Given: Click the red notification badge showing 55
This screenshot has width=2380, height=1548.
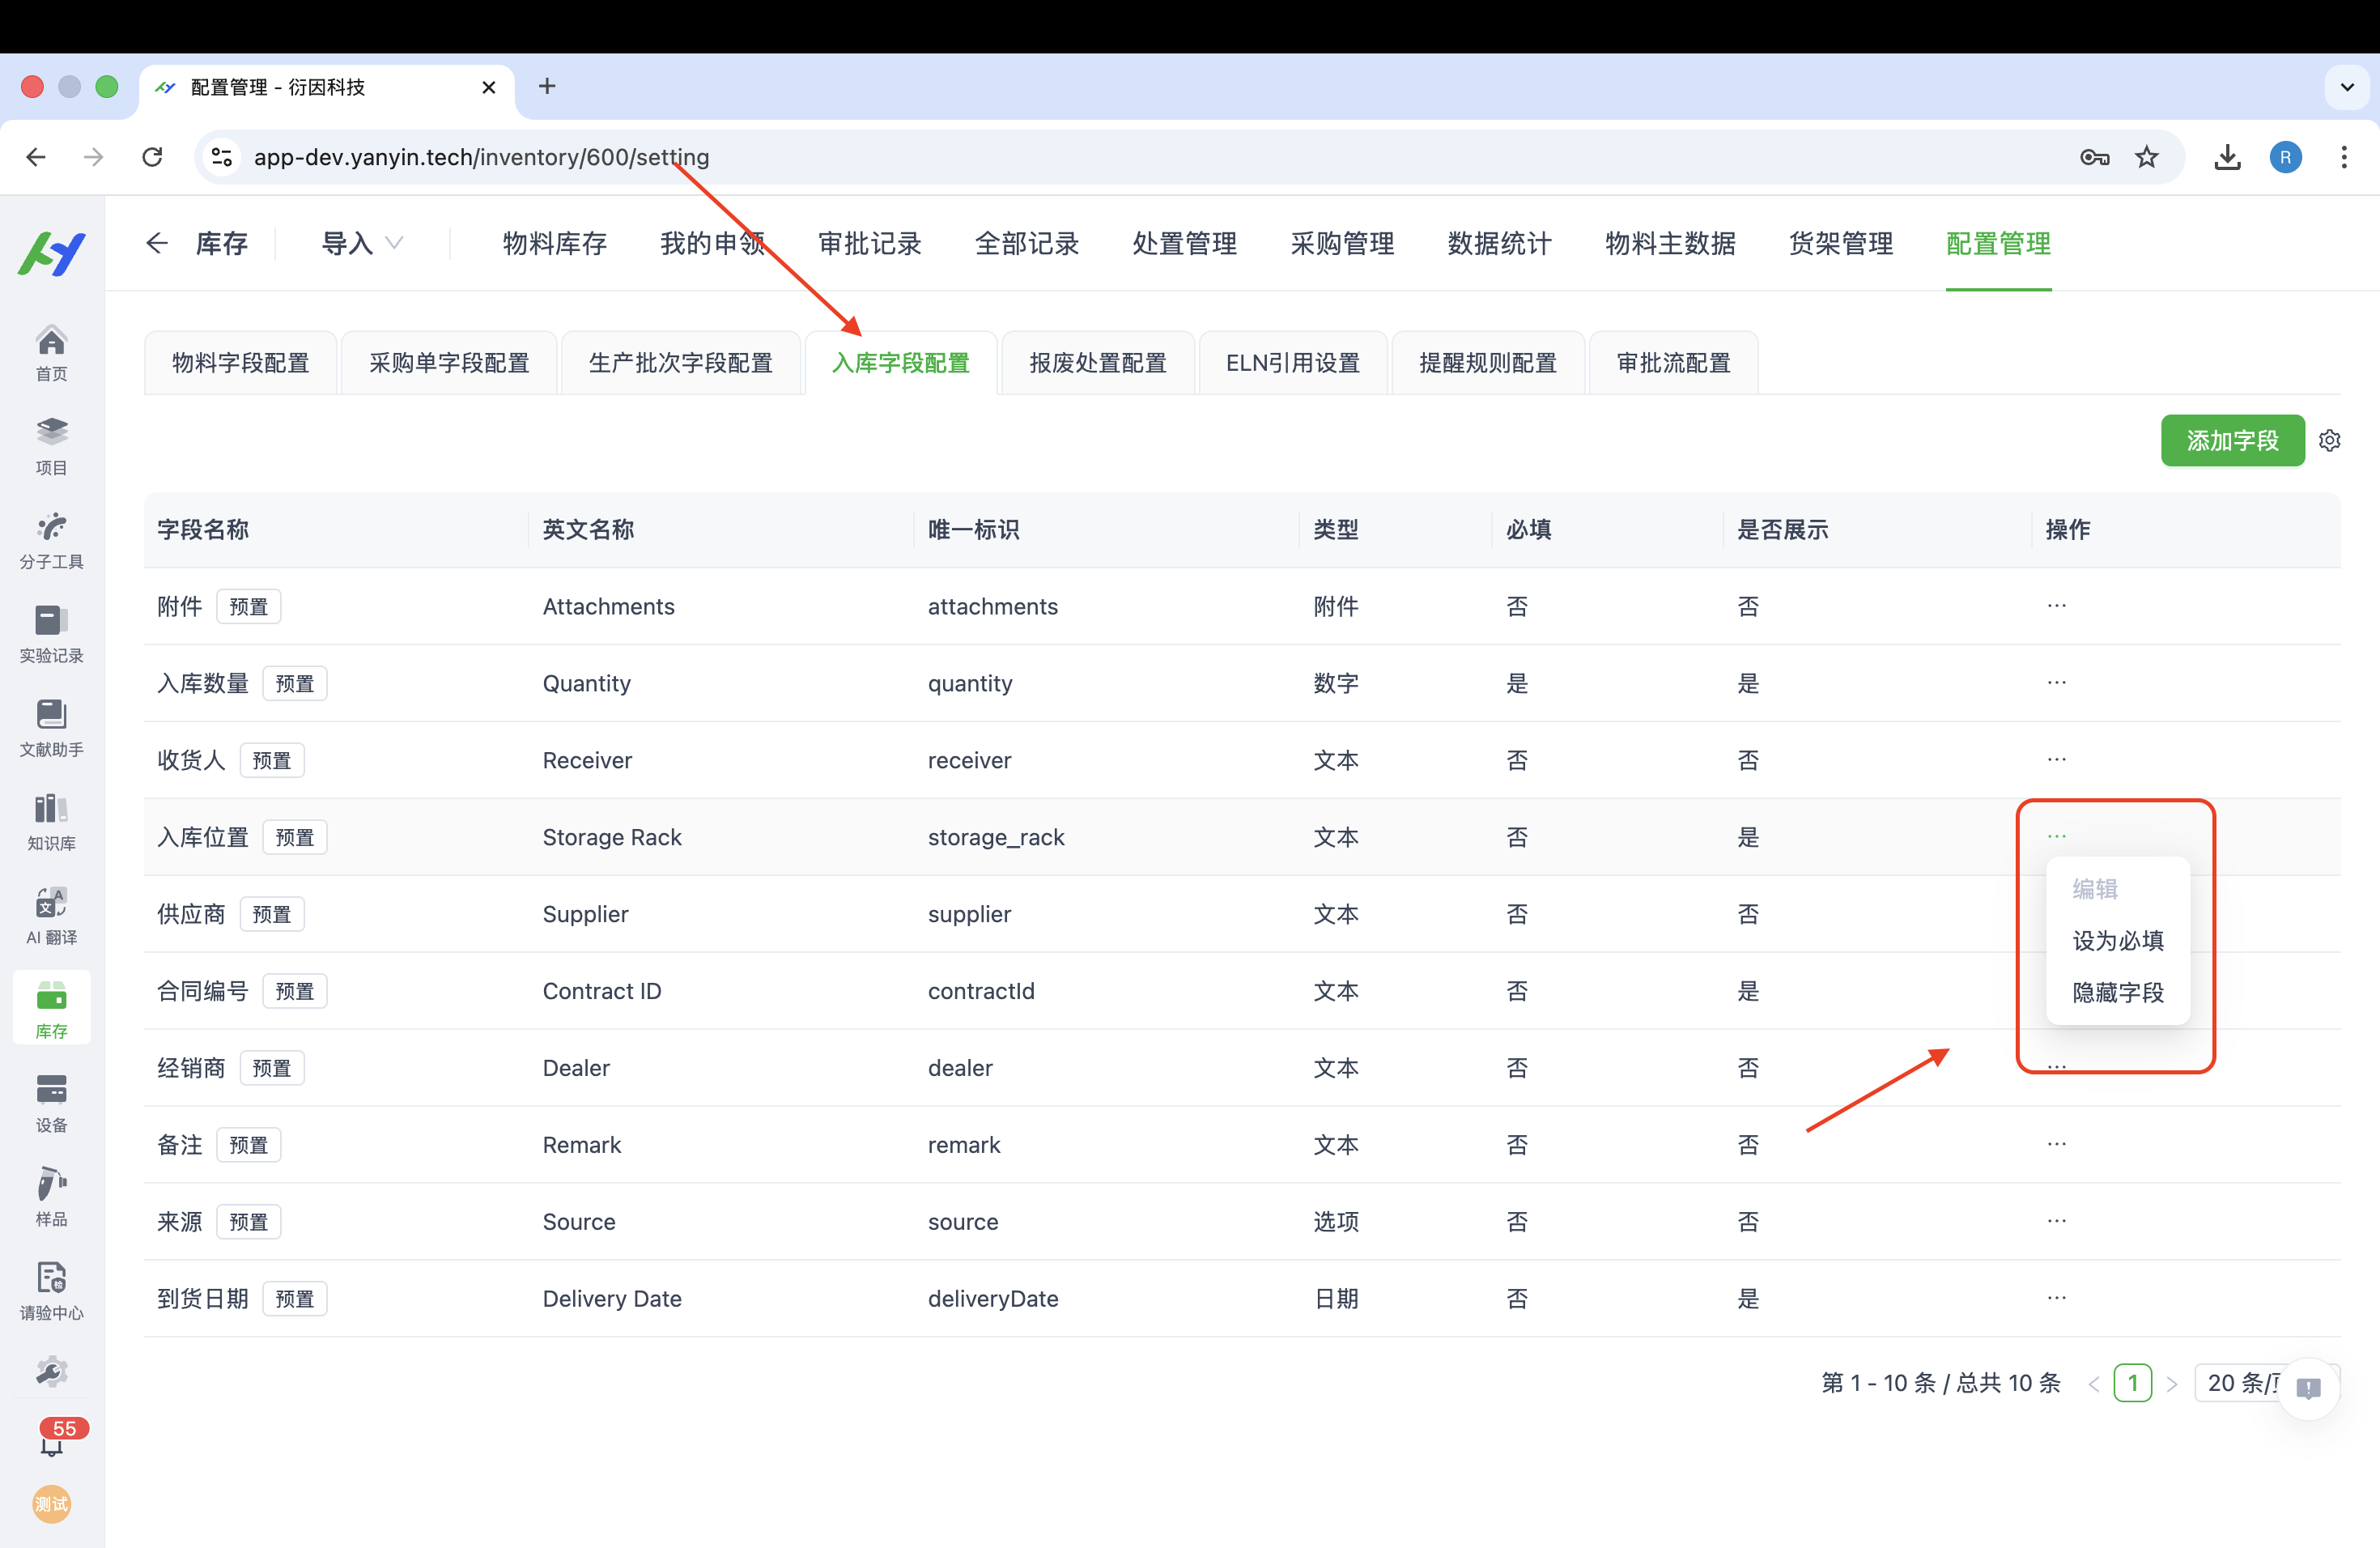Looking at the screenshot, I should point(64,1428).
